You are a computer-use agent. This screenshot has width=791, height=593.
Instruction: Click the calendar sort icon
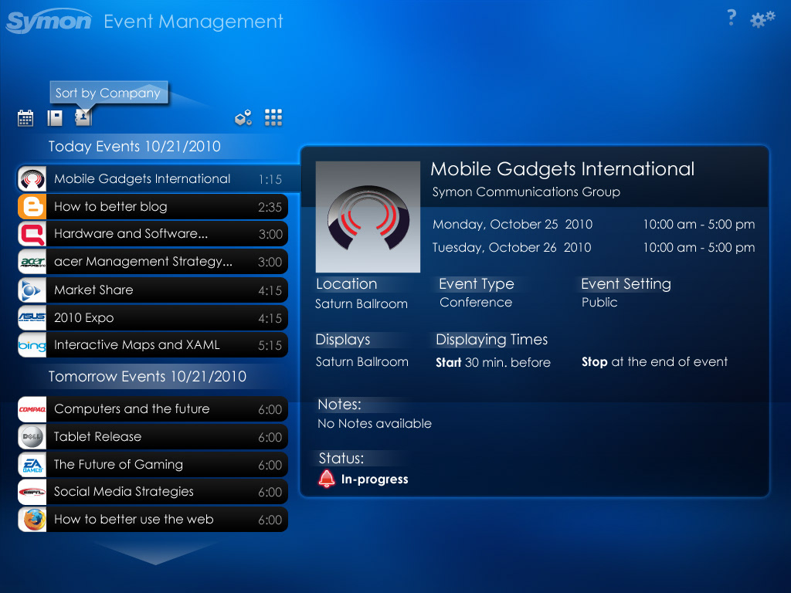click(x=25, y=117)
